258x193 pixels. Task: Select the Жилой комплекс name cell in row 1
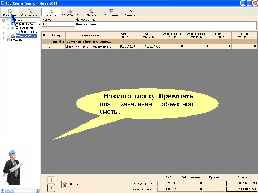tap(89, 46)
